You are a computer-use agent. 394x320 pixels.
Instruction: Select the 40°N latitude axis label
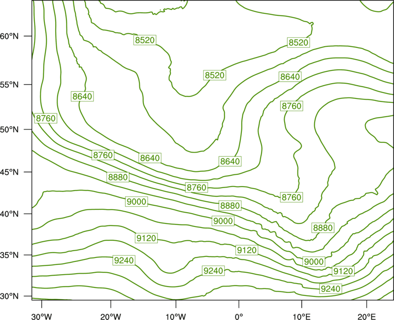9,214
